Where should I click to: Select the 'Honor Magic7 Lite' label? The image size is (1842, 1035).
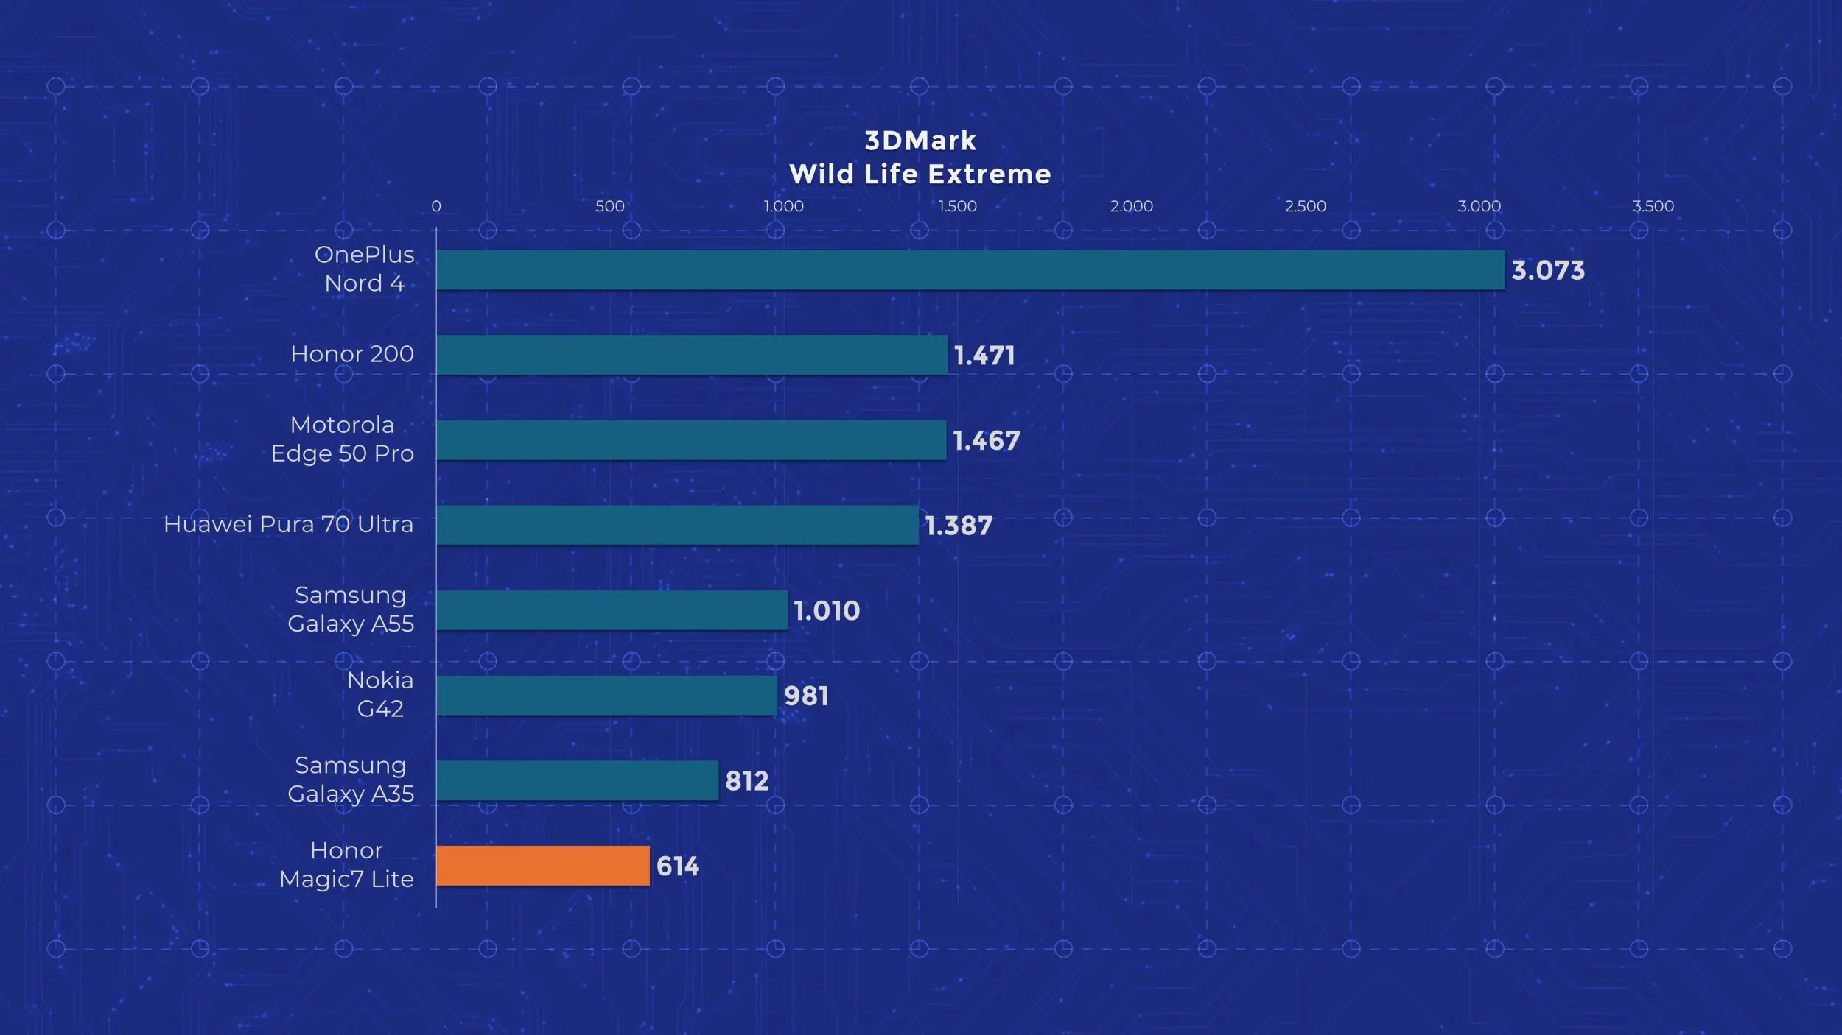(x=346, y=865)
